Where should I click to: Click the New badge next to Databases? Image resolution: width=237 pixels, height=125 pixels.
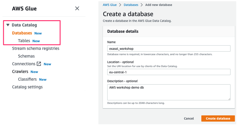click(x=38, y=33)
